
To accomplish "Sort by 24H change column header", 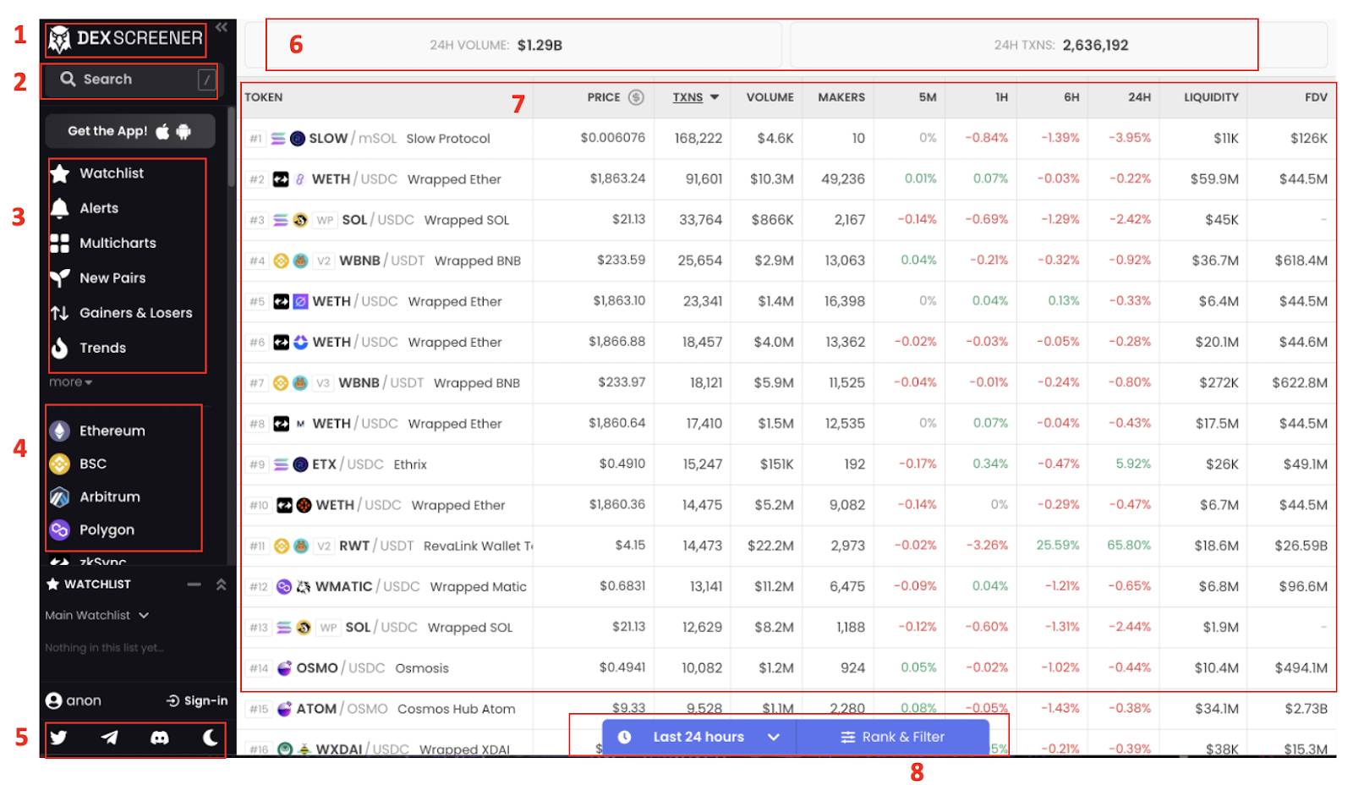I will click(x=1139, y=97).
